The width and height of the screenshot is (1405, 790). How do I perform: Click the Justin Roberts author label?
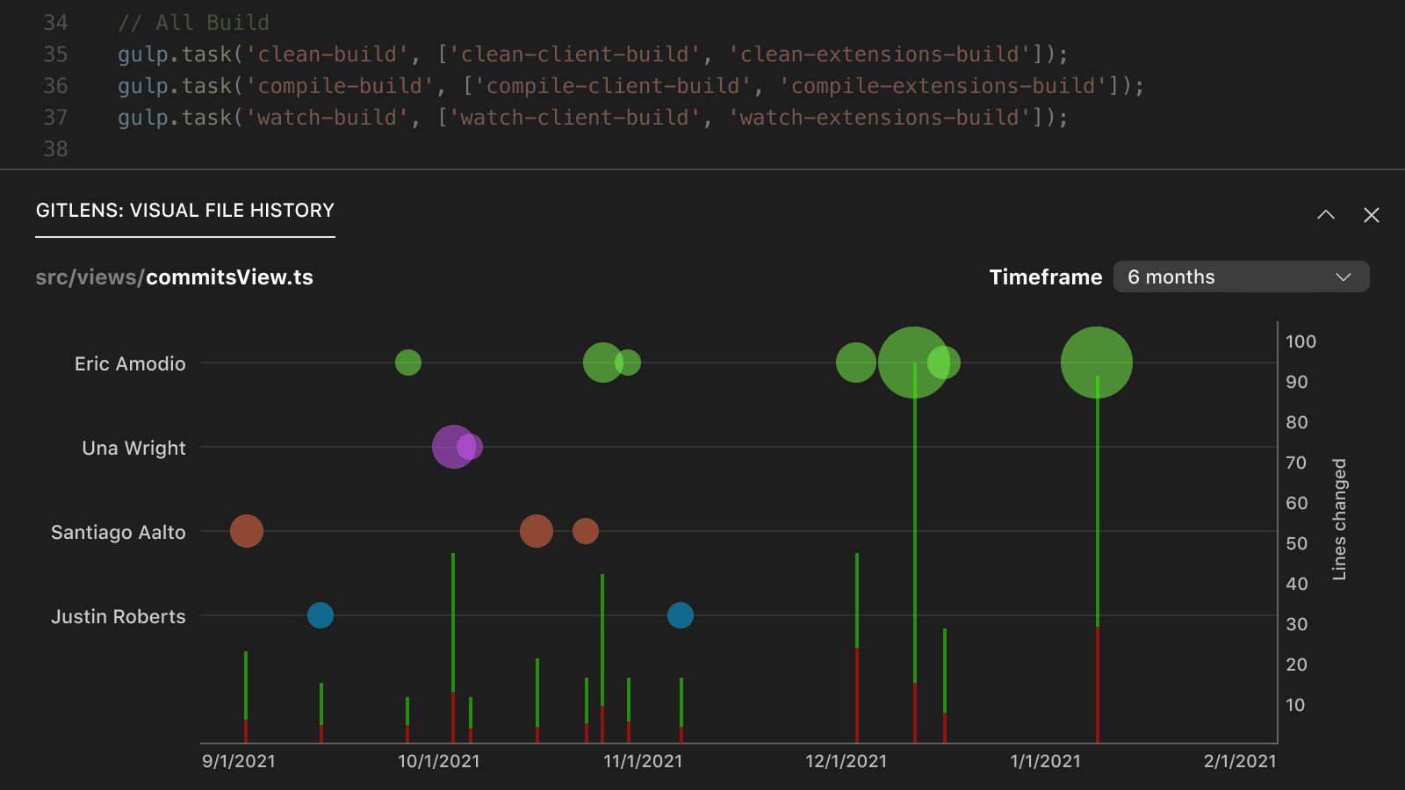tap(119, 616)
